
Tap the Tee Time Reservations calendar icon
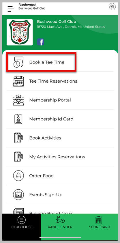point(18,81)
